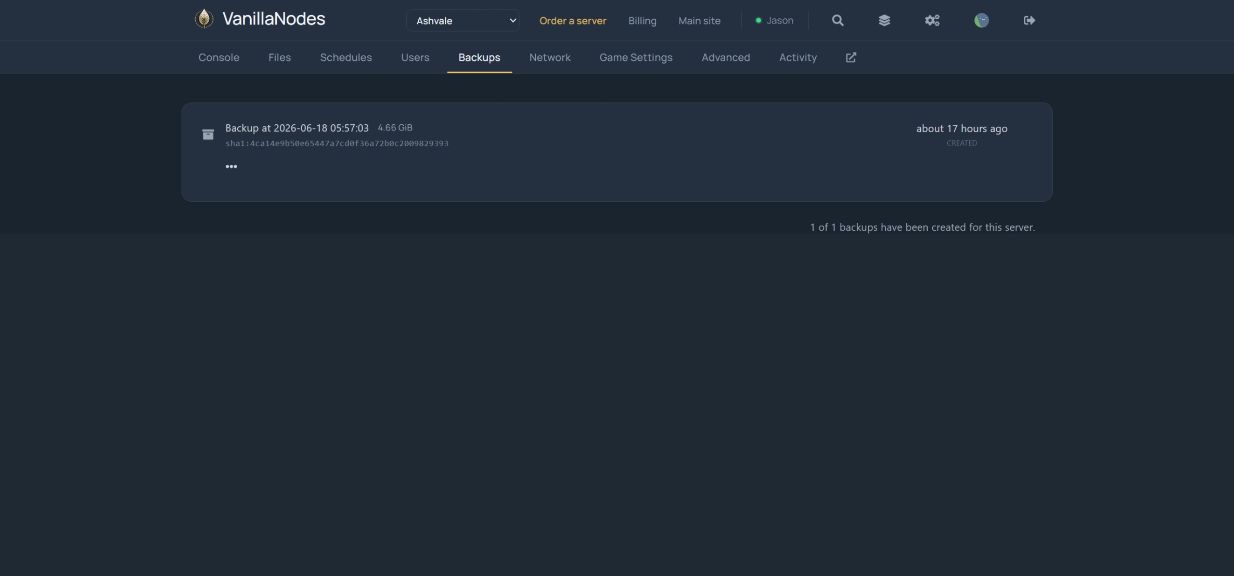Open the three-dot backup options menu

pyautogui.click(x=231, y=166)
